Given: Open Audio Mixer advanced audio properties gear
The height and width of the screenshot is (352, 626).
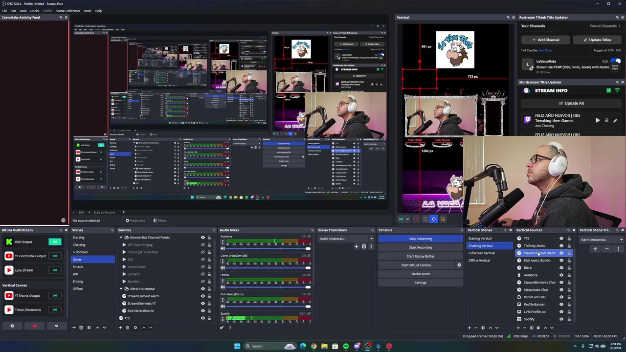Looking at the screenshot, I should [222, 328].
